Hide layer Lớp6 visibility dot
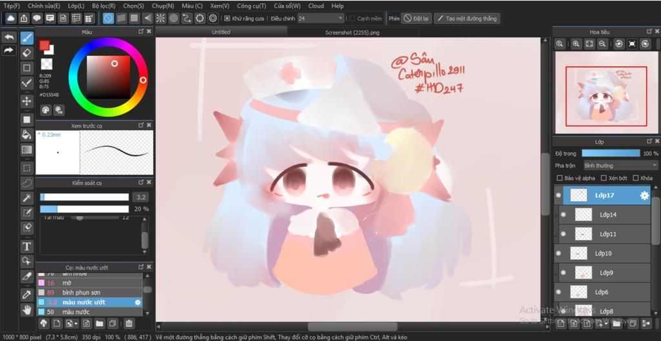This screenshot has width=661, height=341. pos(559,292)
